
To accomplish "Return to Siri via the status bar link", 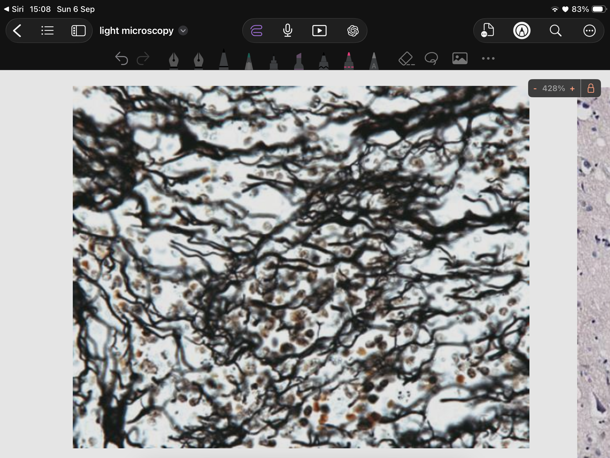I will tap(14, 9).
